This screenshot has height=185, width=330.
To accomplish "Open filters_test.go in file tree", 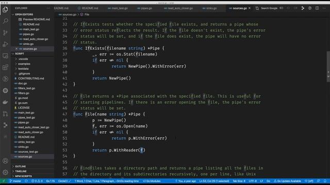I will click(26, 88).
